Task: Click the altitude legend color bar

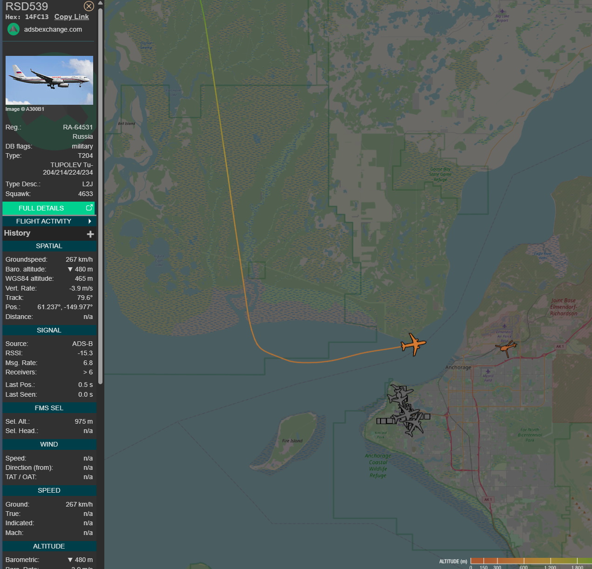Action: pyautogui.click(x=531, y=561)
